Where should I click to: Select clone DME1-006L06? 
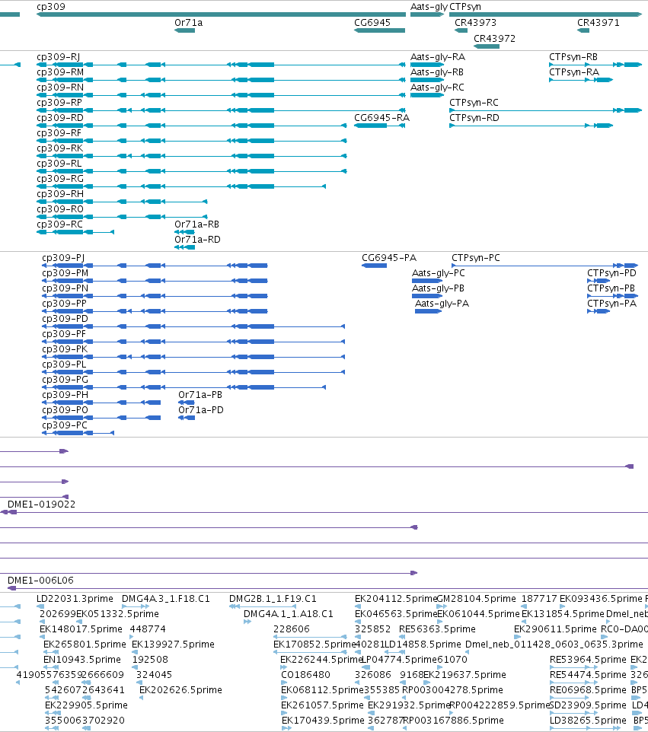coord(40,581)
